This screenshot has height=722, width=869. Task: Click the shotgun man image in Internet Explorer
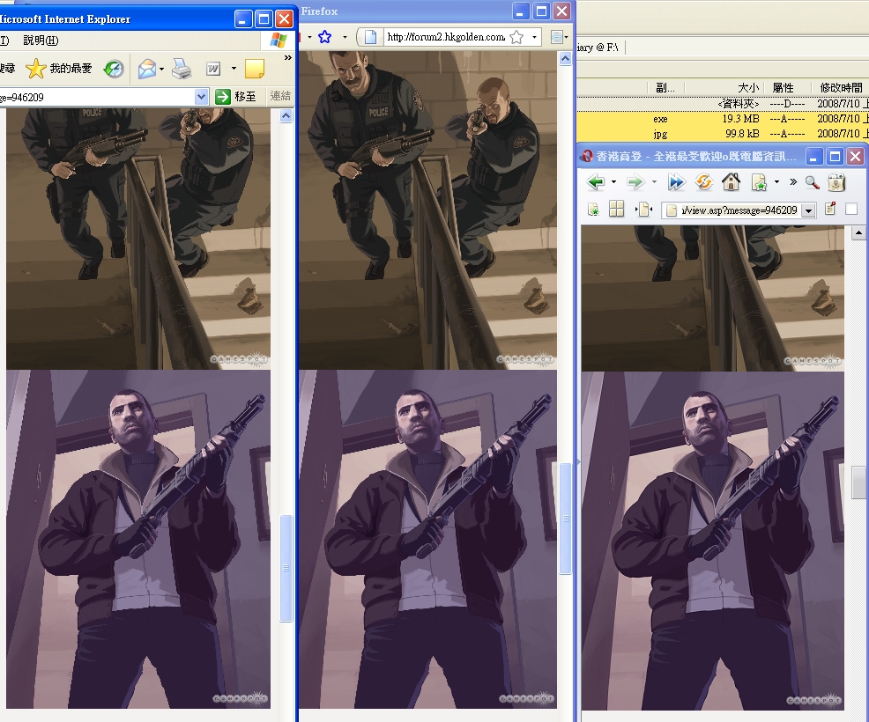(x=138, y=539)
